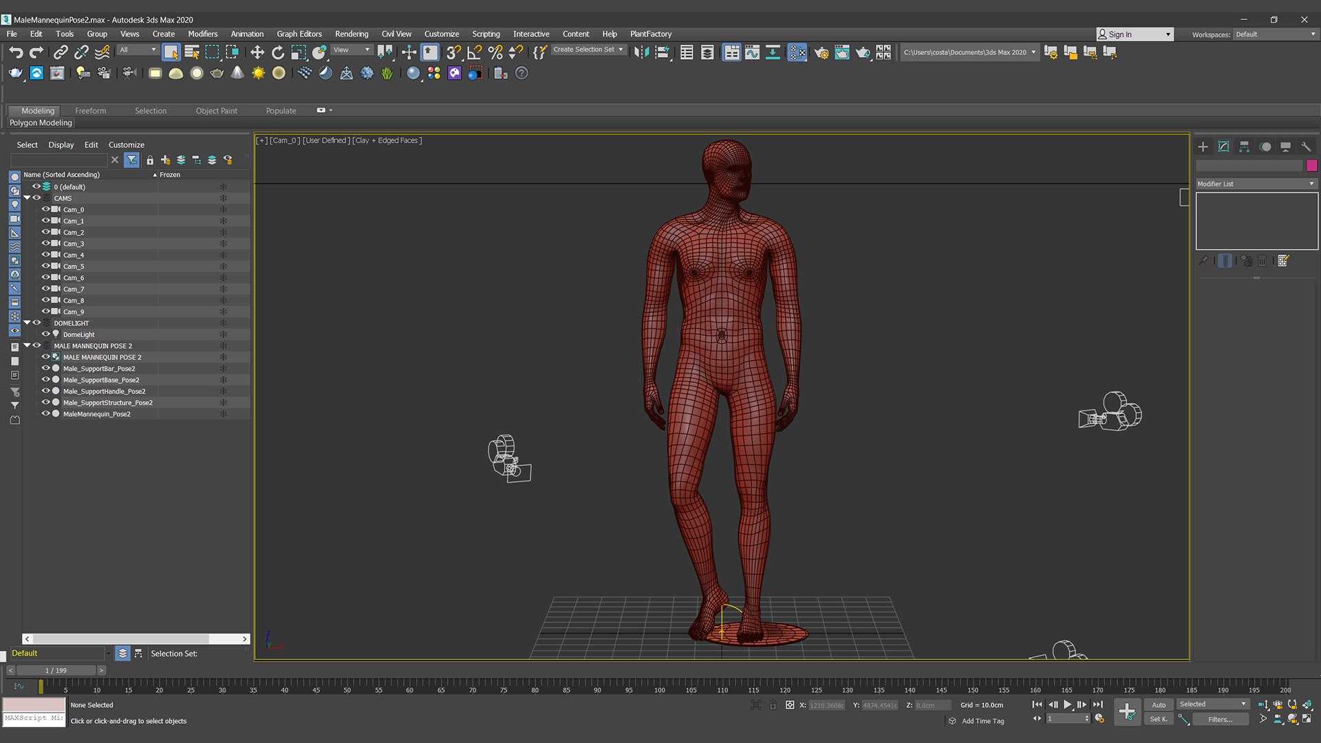Open the Graph Editors menu
The height and width of the screenshot is (743, 1321).
point(299,34)
